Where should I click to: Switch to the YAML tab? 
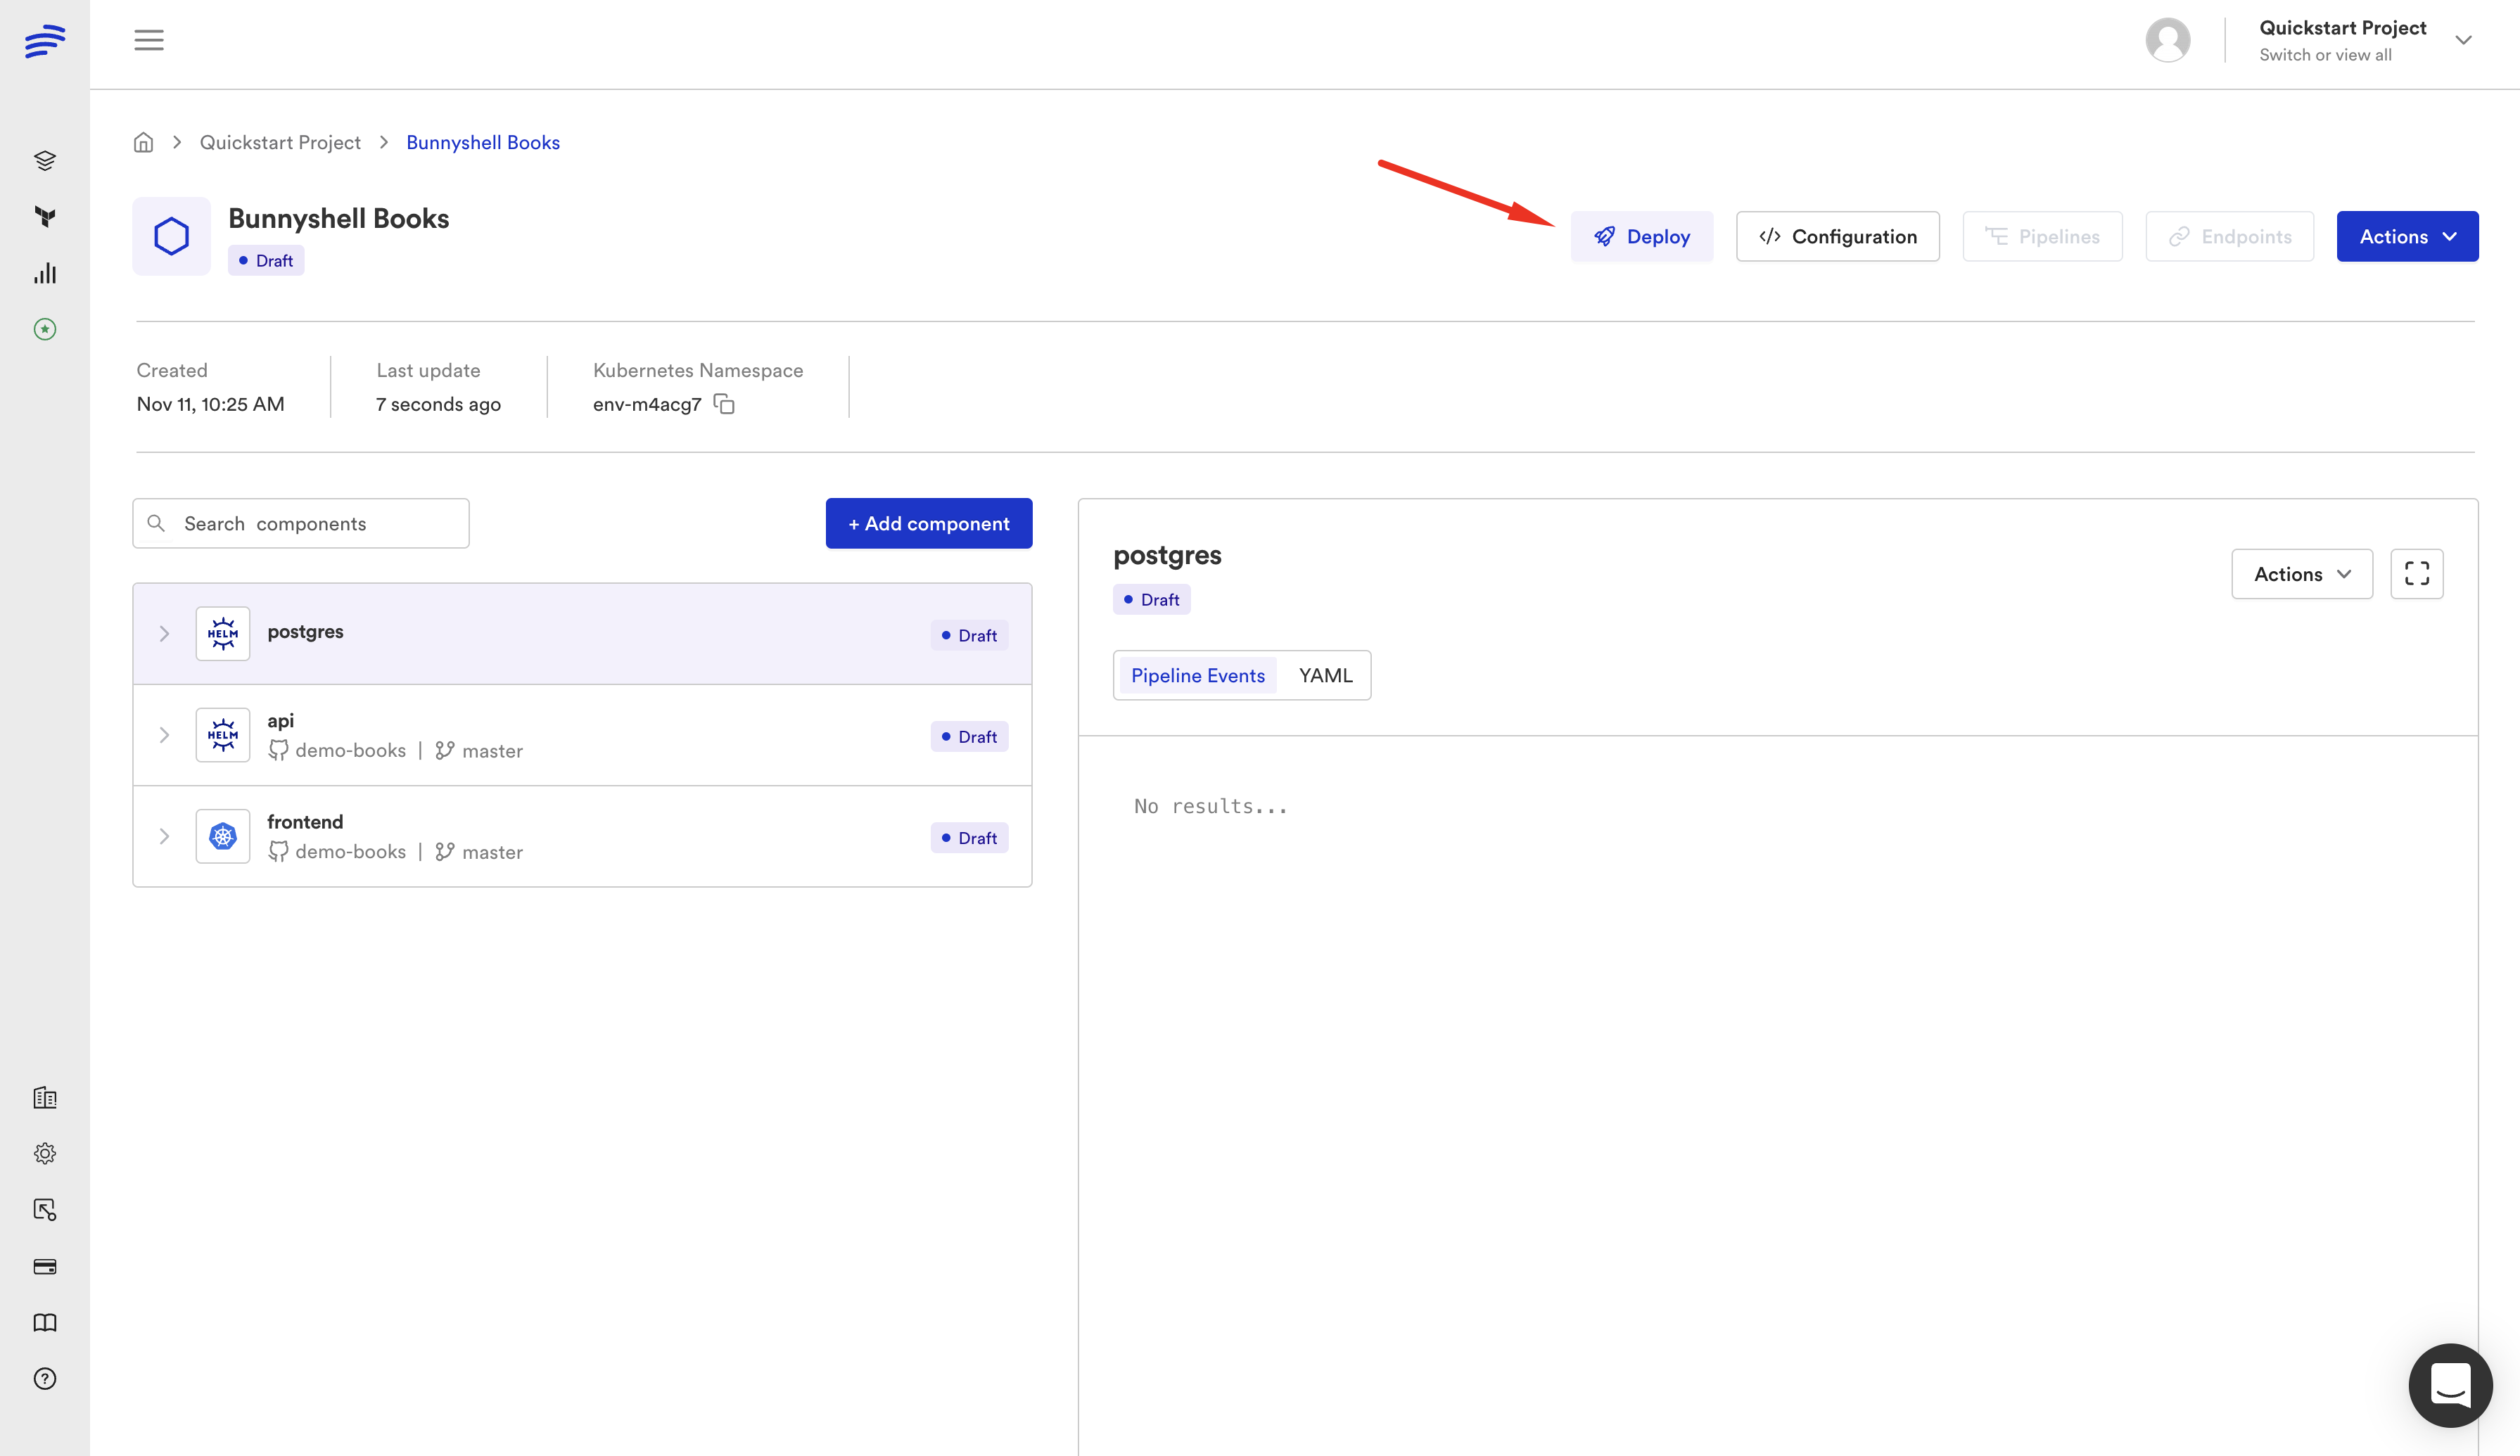(x=1325, y=675)
